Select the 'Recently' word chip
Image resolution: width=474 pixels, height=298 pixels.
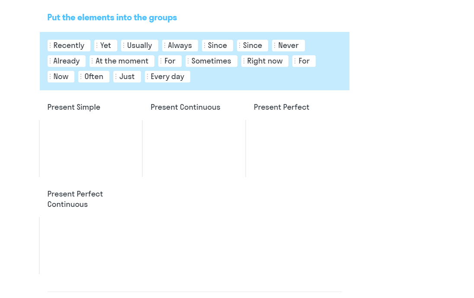coord(69,46)
